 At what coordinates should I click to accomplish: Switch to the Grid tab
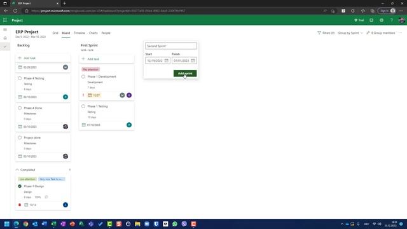55,33
